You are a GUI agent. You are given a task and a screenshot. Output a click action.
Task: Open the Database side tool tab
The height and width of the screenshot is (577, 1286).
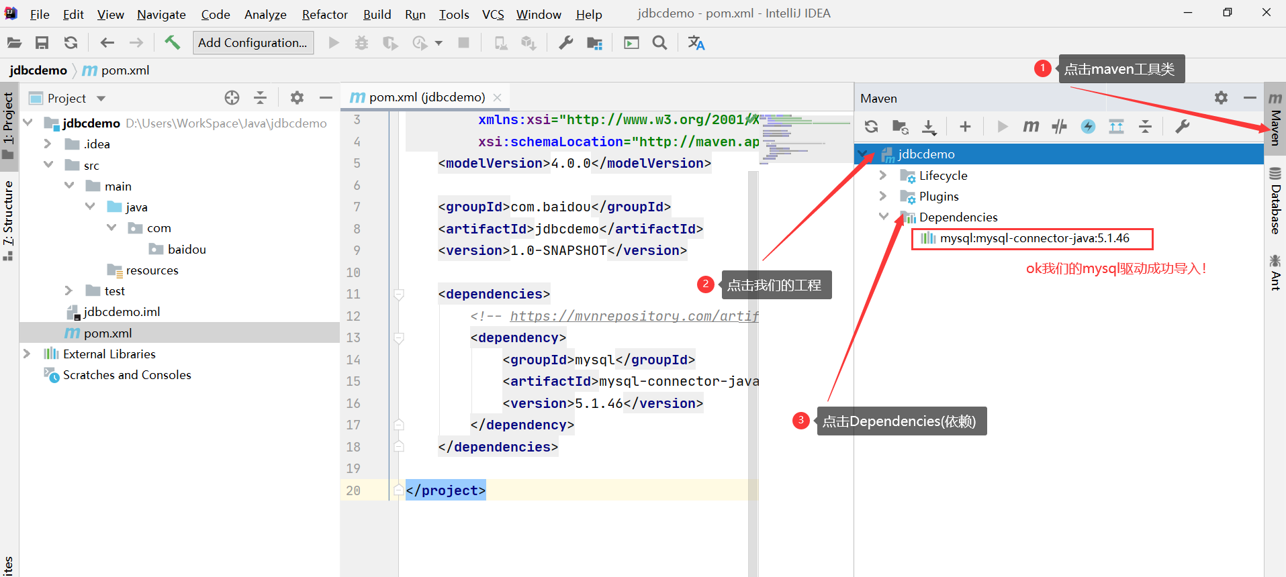[x=1275, y=201]
